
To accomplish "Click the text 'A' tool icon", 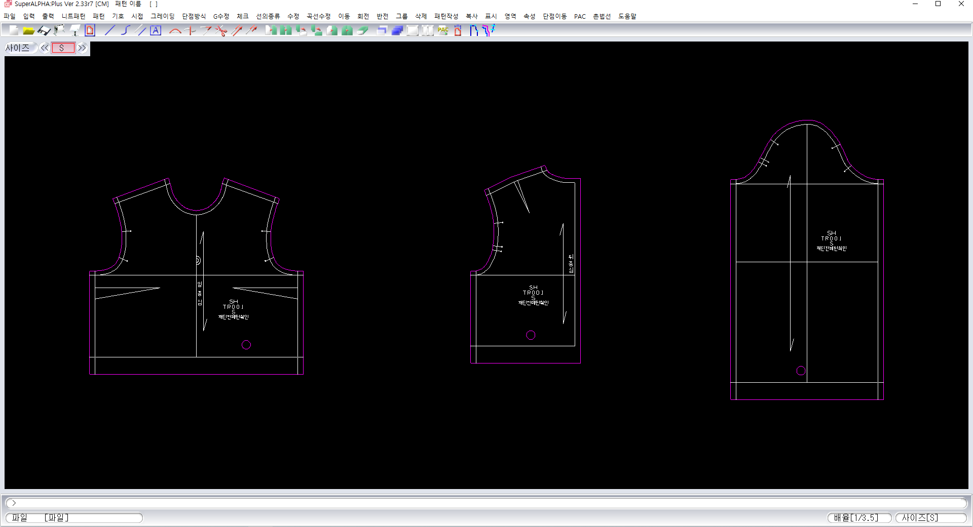I will click(x=156, y=30).
